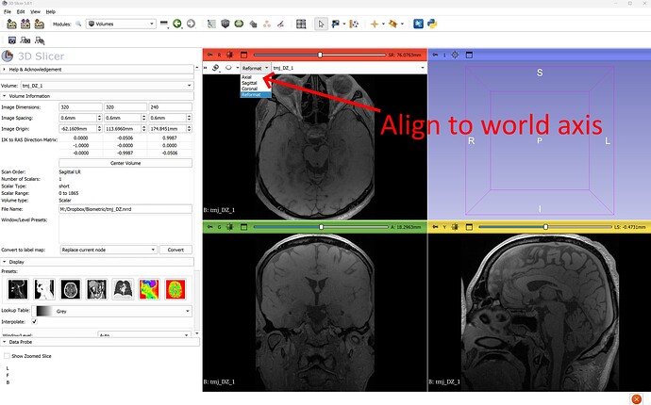Toggle the Interpolate checkbox
The image size is (651, 405).
[x=36, y=322]
